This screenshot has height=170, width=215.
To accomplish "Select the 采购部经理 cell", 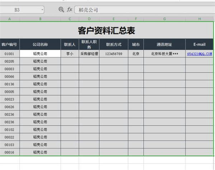I will pyautogui.click(x=89, y=54).
